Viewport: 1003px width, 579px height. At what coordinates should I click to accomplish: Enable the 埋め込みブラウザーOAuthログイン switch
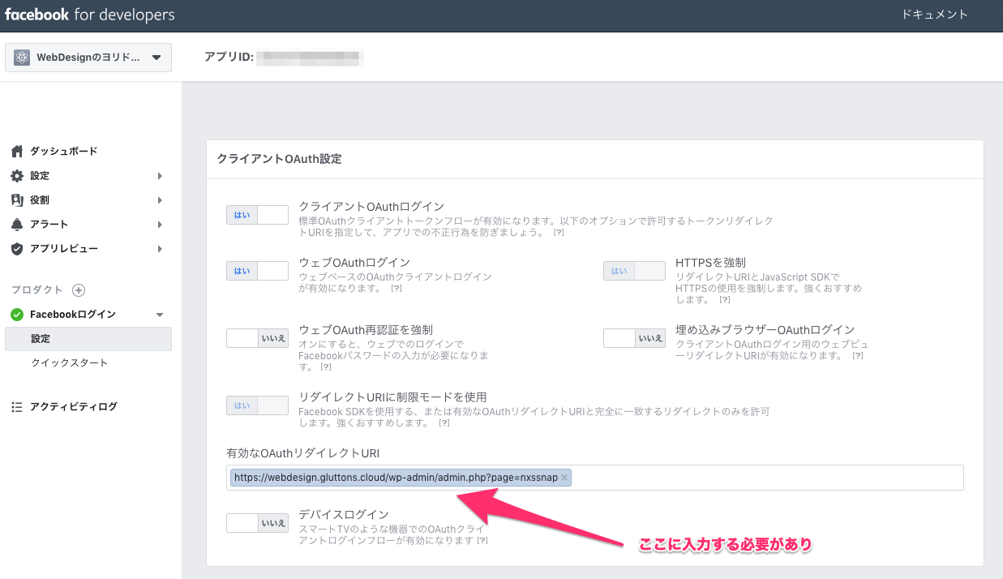[x=634, y=338]
